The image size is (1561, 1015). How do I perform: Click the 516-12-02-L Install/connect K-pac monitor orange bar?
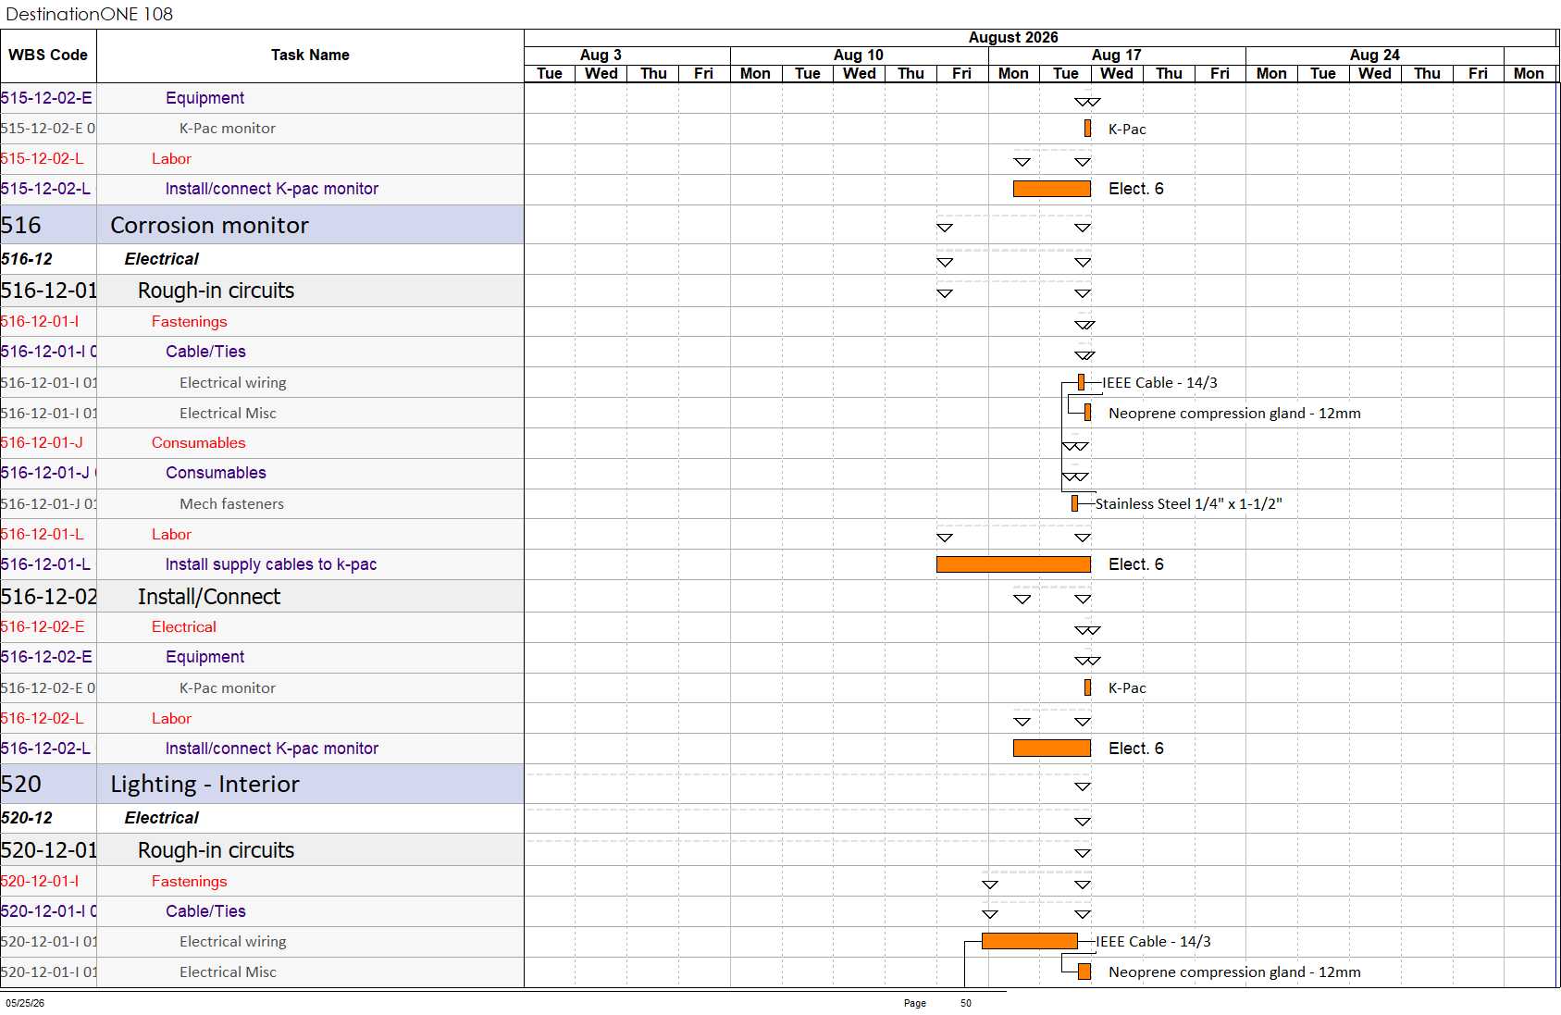point(1052,748)
